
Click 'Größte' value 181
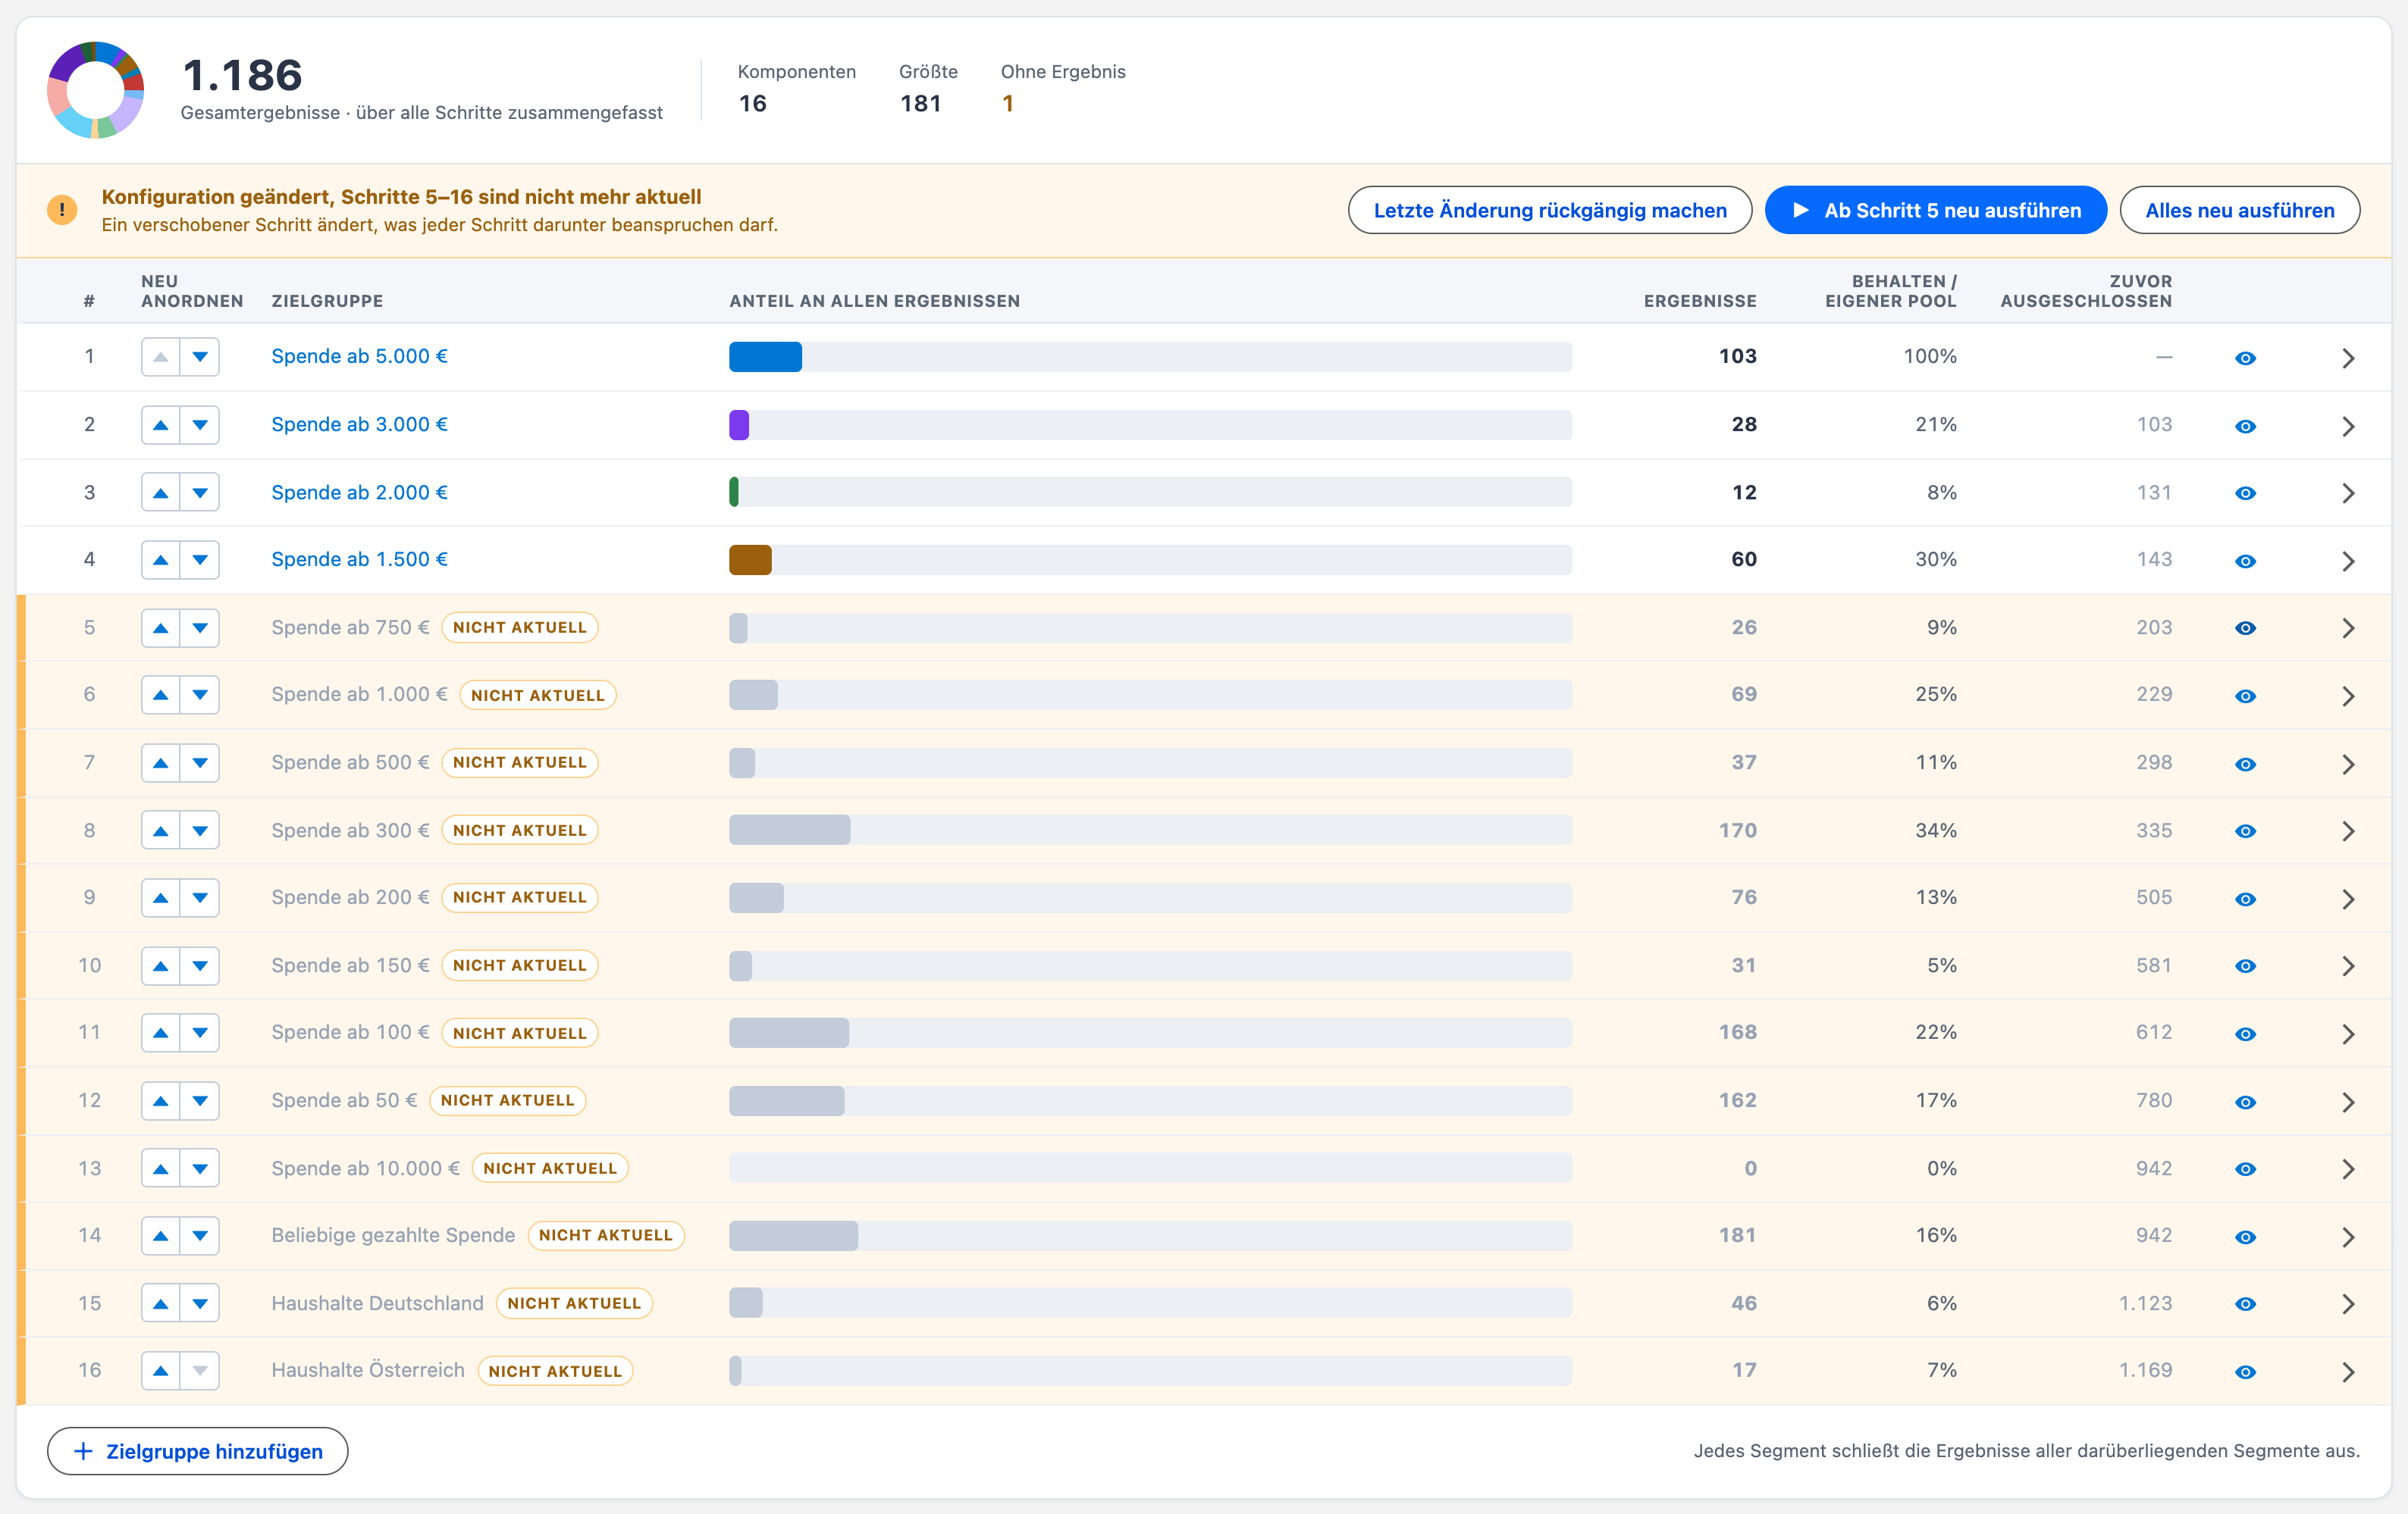click(x=920, y=104)
